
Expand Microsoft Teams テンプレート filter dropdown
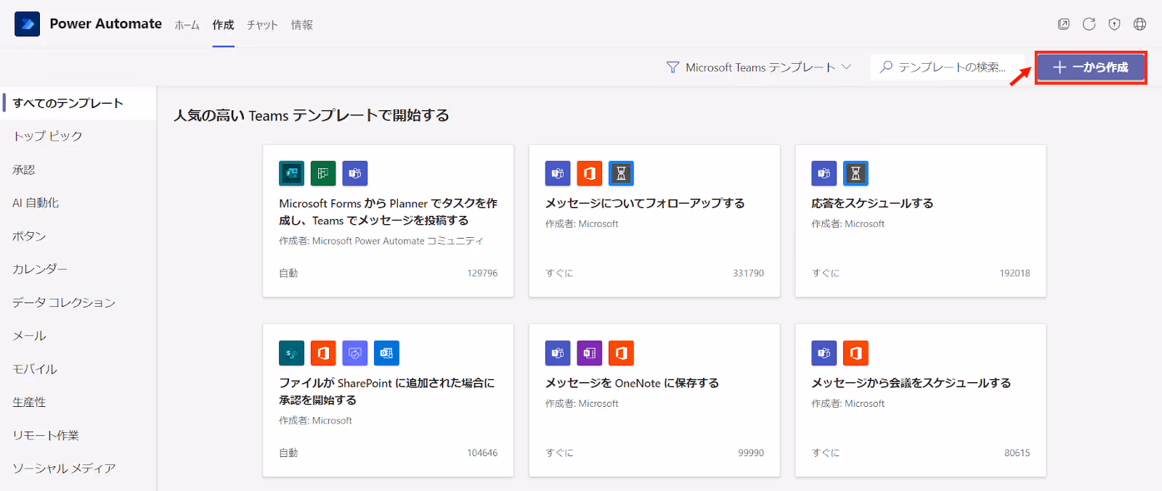pos(759,67)
